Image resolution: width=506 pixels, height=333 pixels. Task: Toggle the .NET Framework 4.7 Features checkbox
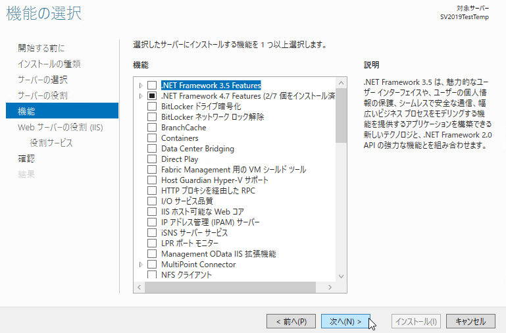tap(152, 96)
